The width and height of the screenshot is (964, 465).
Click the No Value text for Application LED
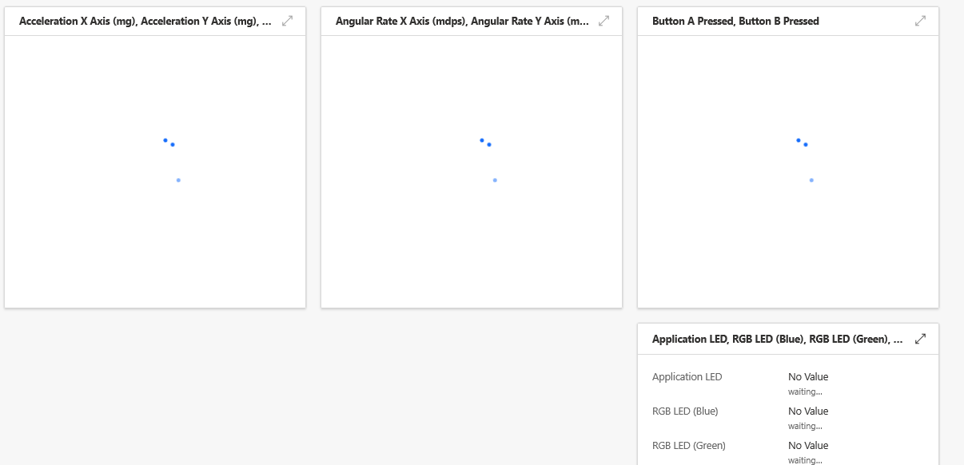(x=808, y=377)
